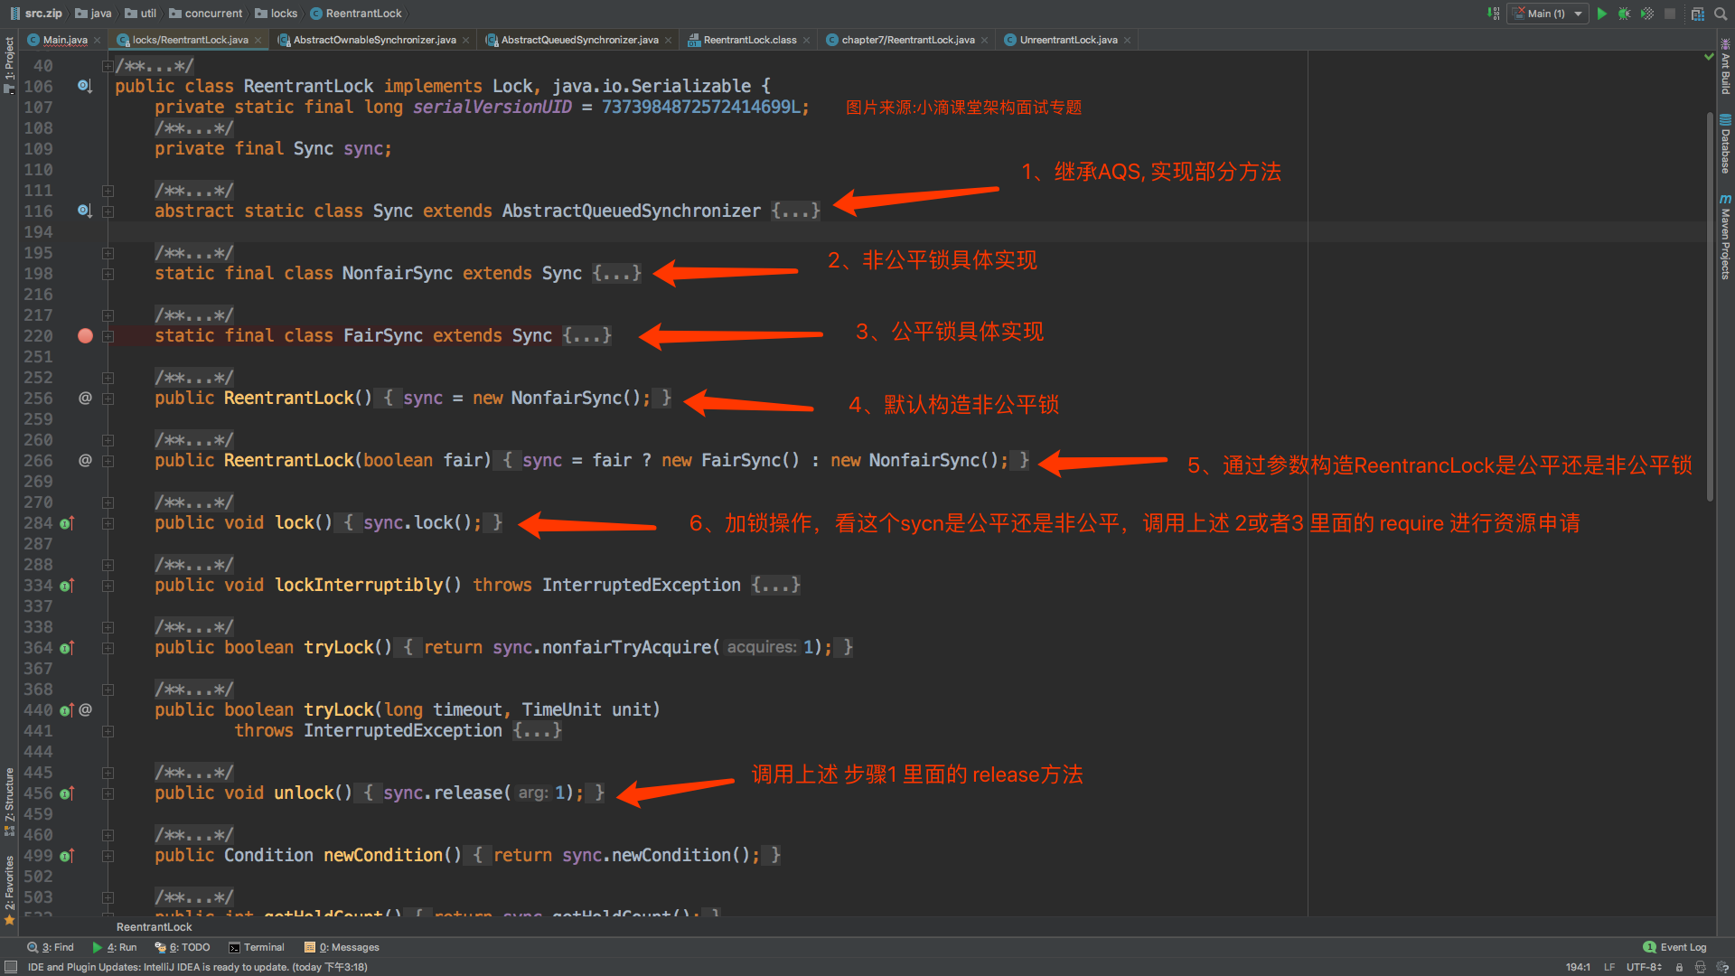
Task: Open the 1: Project tool window
Action: (9, 65)
